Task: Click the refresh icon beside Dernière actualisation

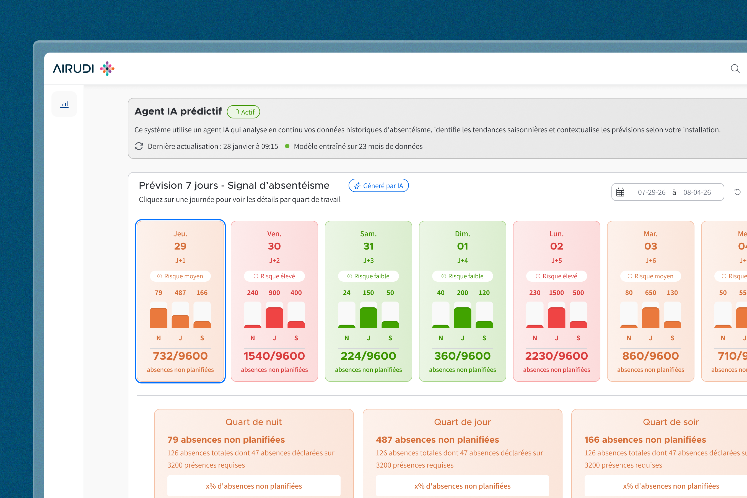Action: click(x=139, y=146)
